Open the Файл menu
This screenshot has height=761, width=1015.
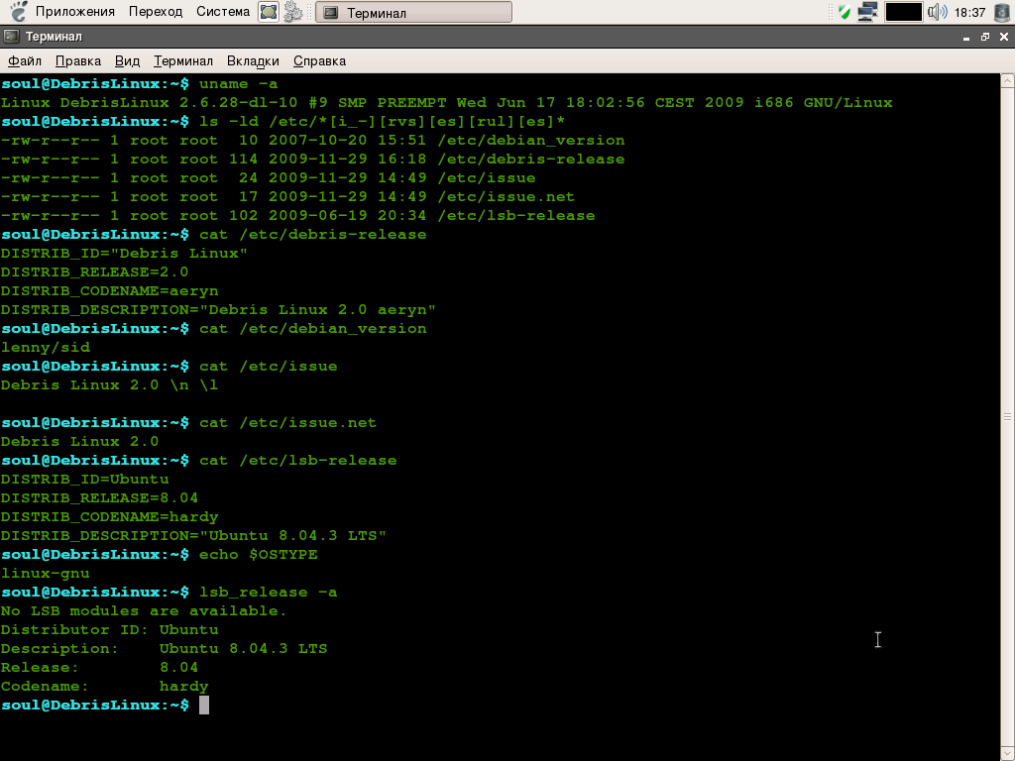(x=25, y=60)
